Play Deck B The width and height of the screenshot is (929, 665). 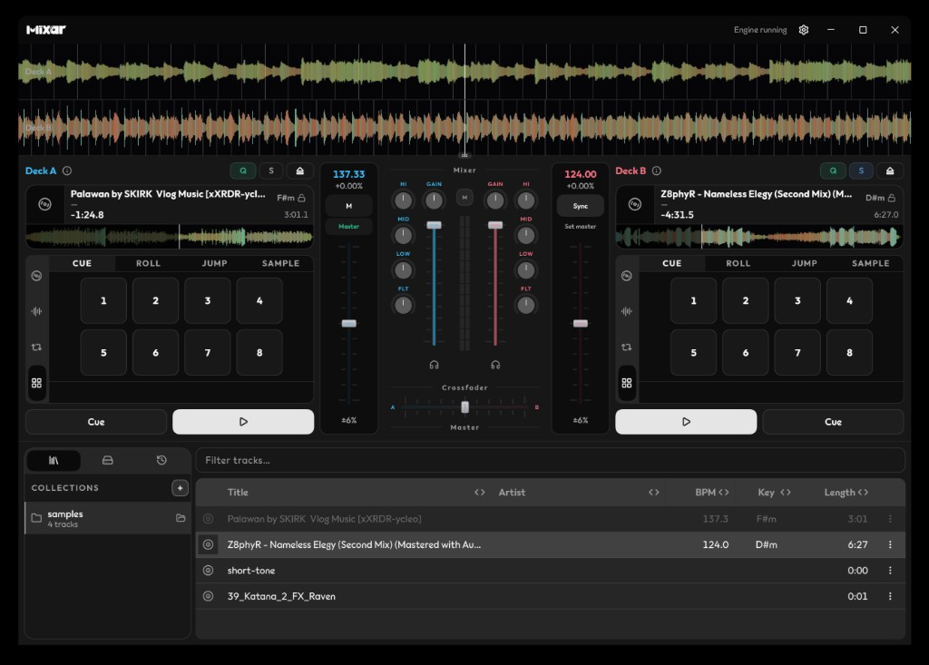[x=686, y=421]
